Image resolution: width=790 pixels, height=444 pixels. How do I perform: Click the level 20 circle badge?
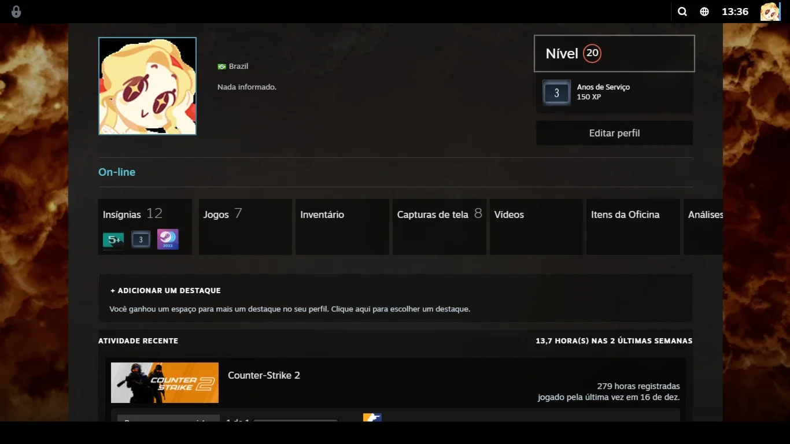point(592,53)
